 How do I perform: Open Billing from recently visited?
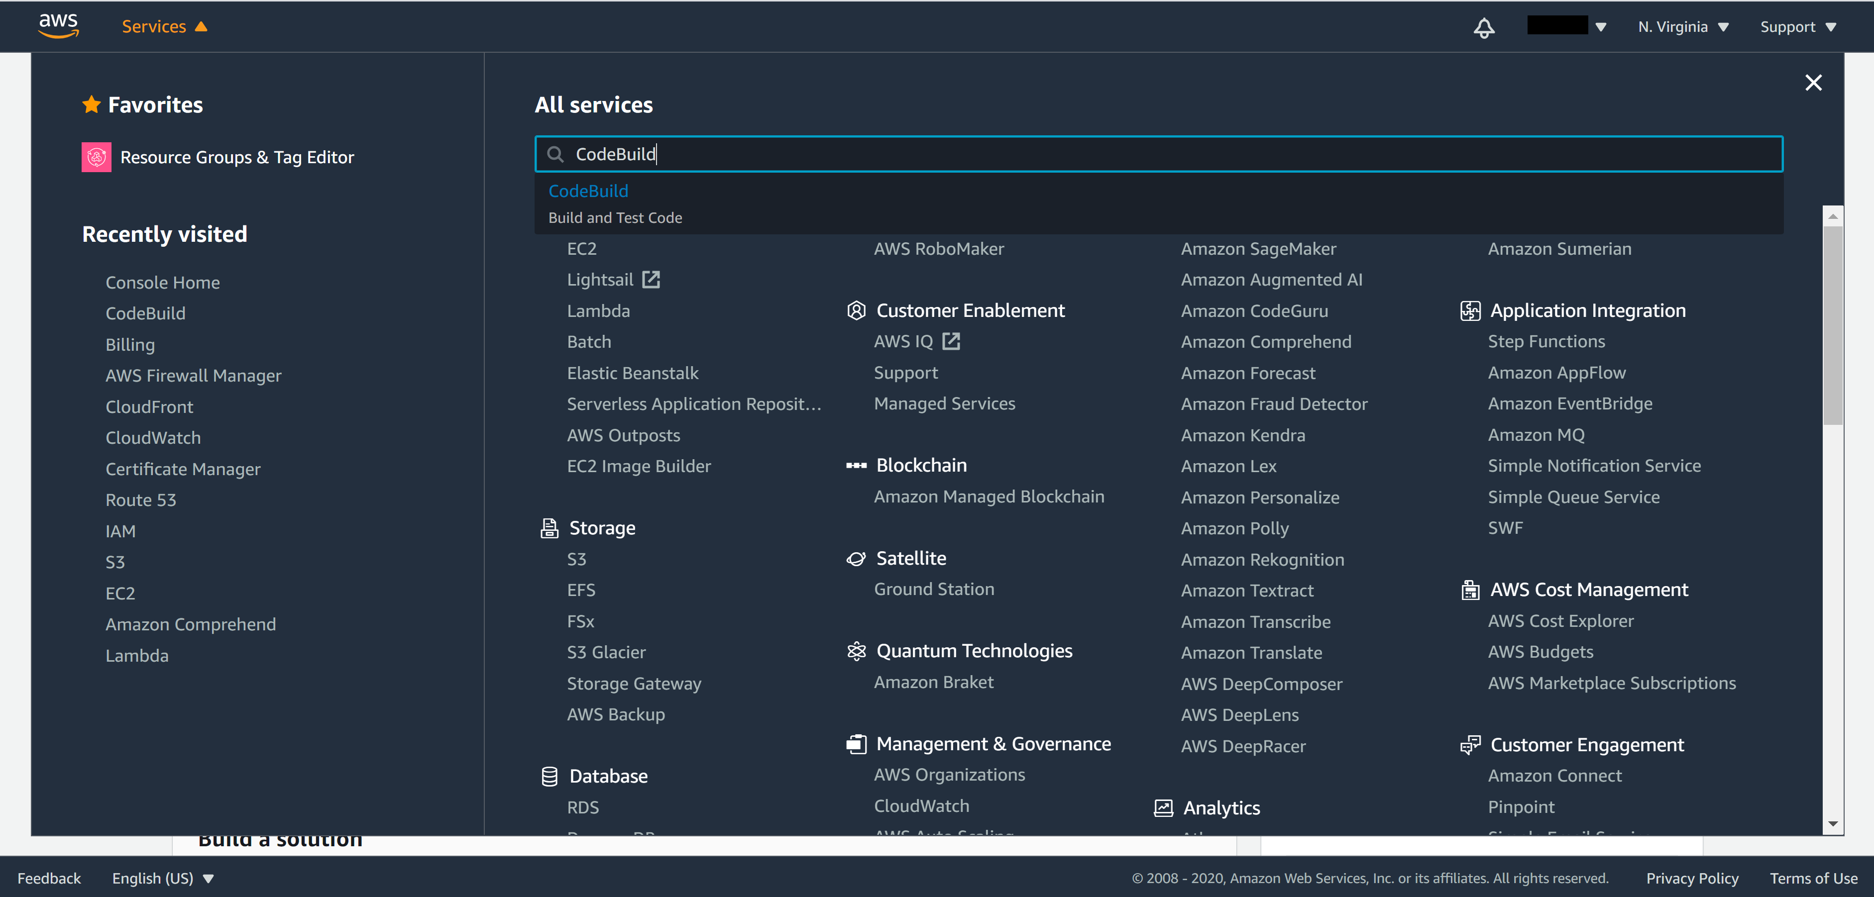point(130,345)
